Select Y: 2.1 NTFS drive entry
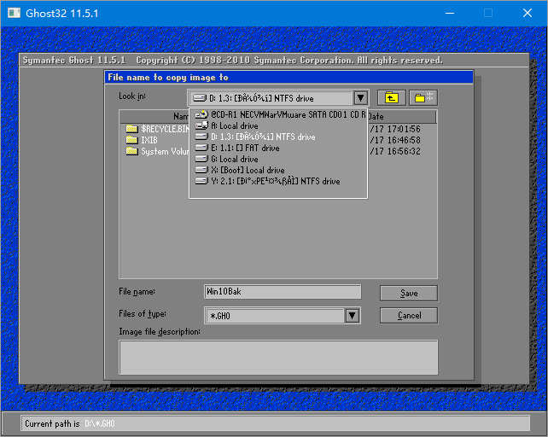 [278, 182]
